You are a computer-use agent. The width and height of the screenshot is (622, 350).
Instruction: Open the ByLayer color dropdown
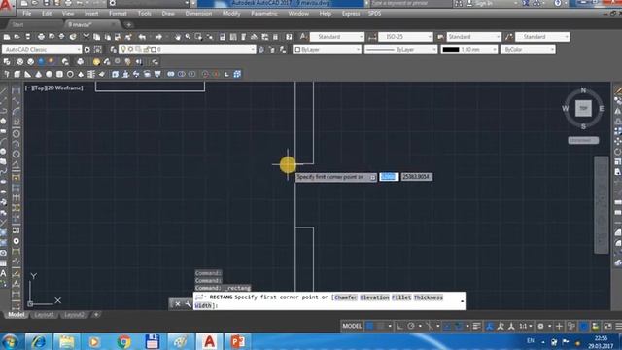pos(328,50)
